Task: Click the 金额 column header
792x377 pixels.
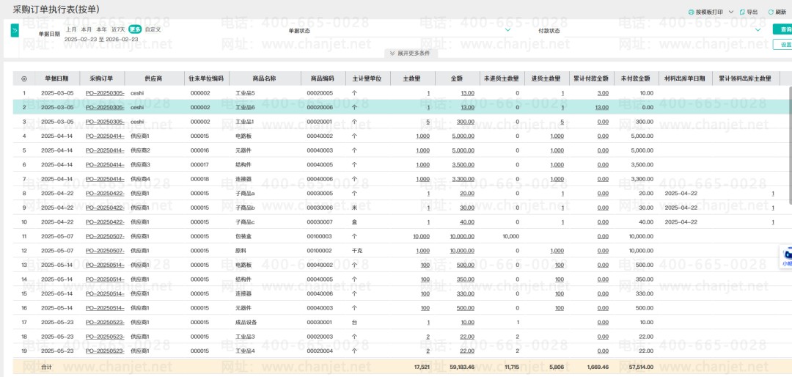Action: pos(457,78)
